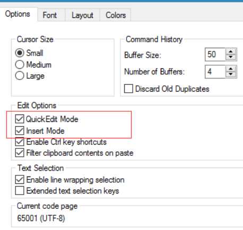Screen dimensions: 243x230
Task: Increase Number of Buffers value
Action: pos(230,69)
